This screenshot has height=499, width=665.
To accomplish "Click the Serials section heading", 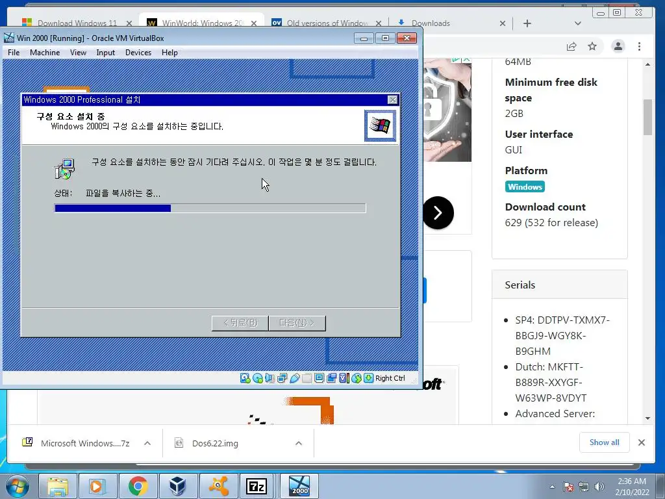I will [x=520, y=285].
